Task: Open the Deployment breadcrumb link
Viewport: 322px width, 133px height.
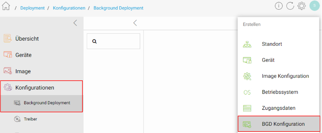Action: (x=32, y=8)
